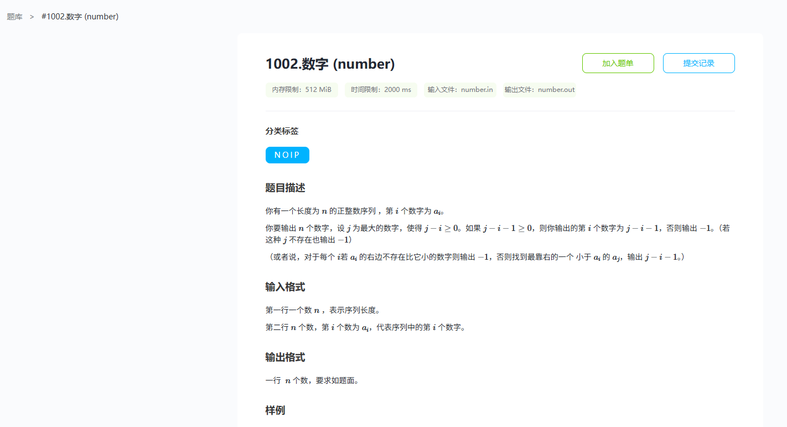787x427 pixels.
Task: Click the 题目描述 section heading
Action: [285, 188]
